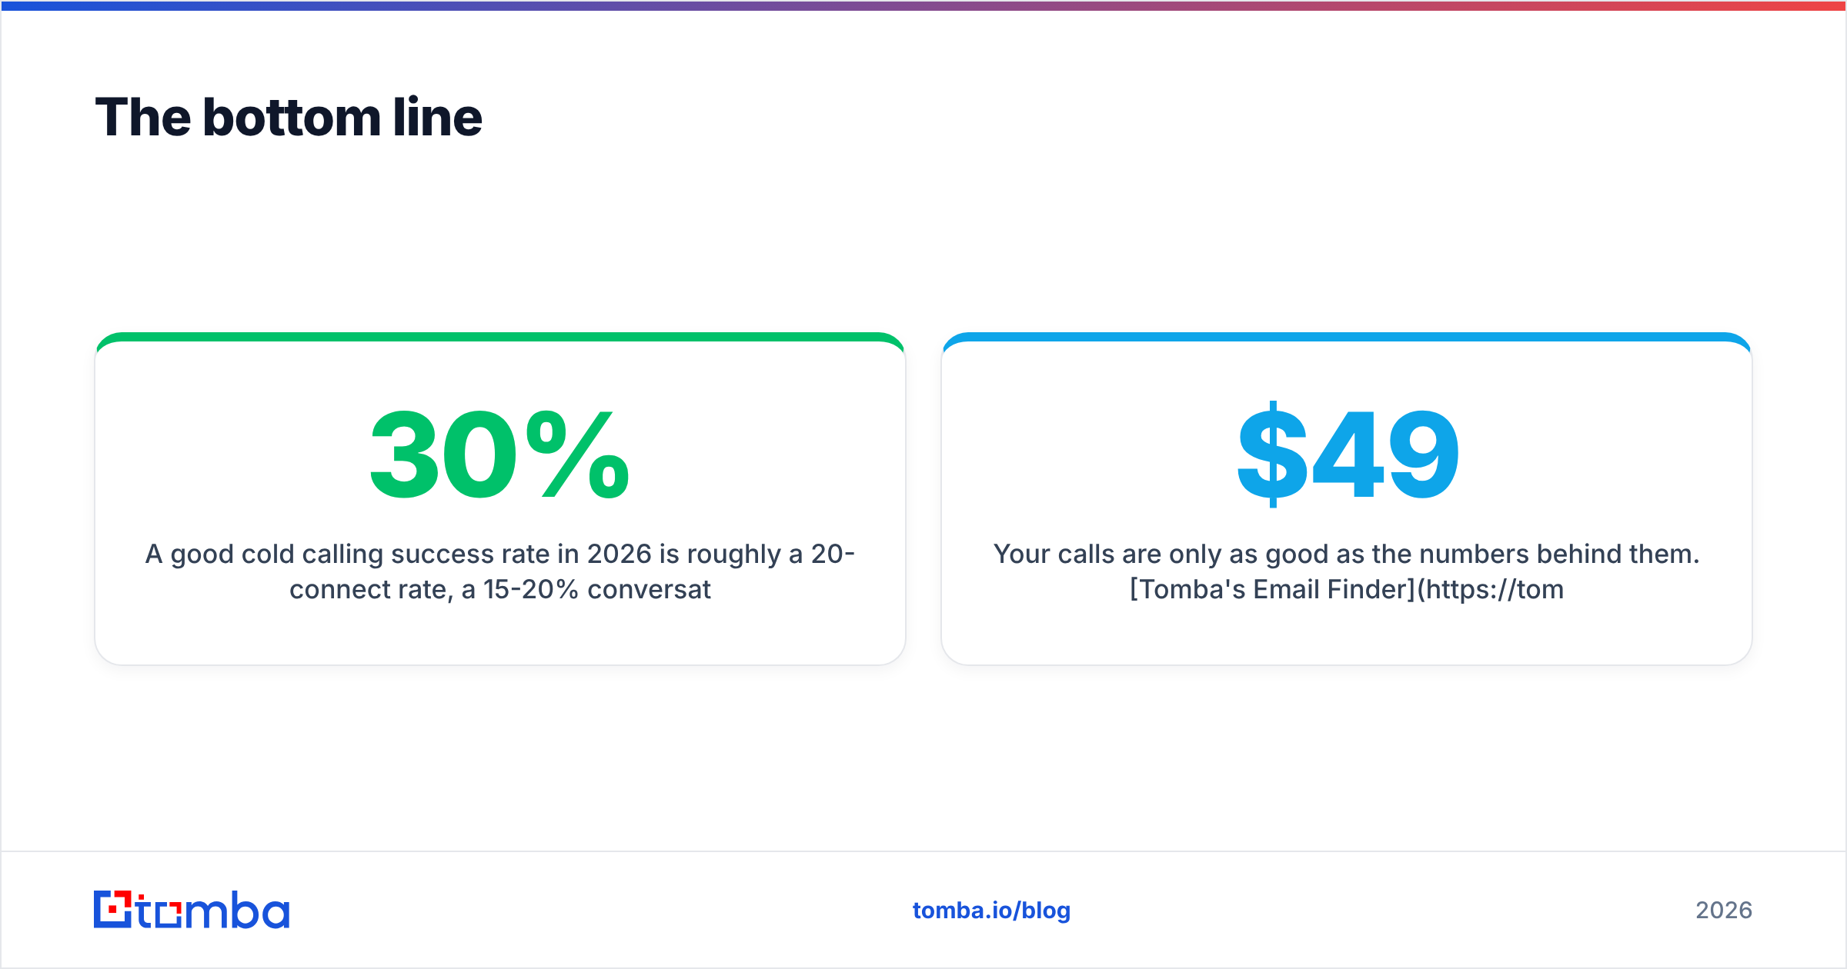Click the 2026 year label
Image resolution: width=1847 pixels, height=969 pixels.
[x=1724, y=911]
